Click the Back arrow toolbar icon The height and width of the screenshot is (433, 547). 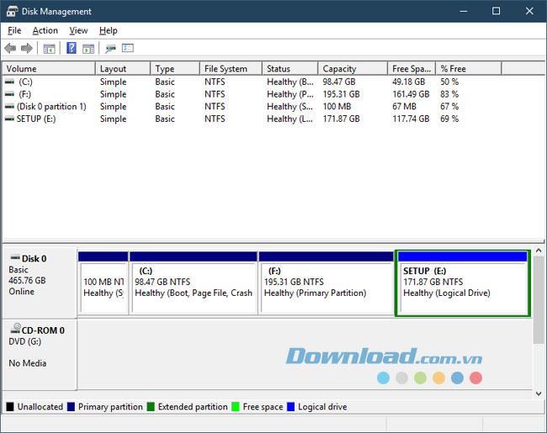point(10,48)
